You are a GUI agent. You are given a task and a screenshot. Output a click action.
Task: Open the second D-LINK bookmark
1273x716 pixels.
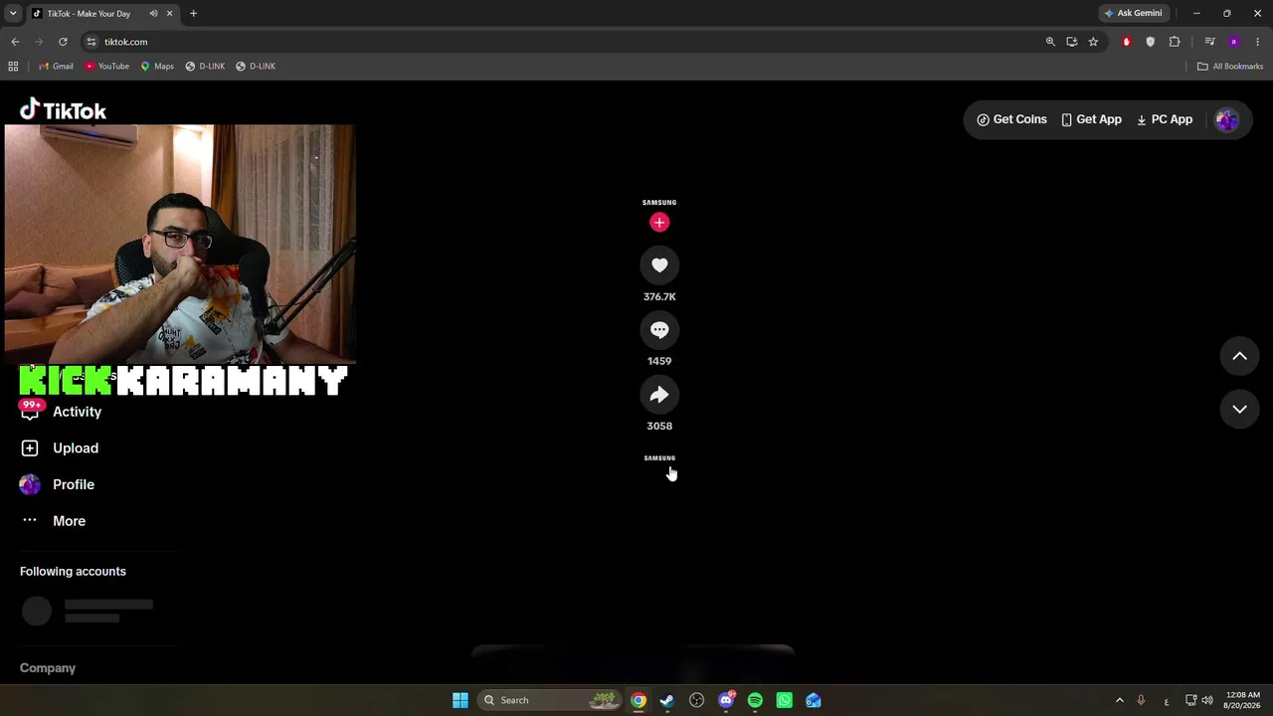click(x=256, y=66)
